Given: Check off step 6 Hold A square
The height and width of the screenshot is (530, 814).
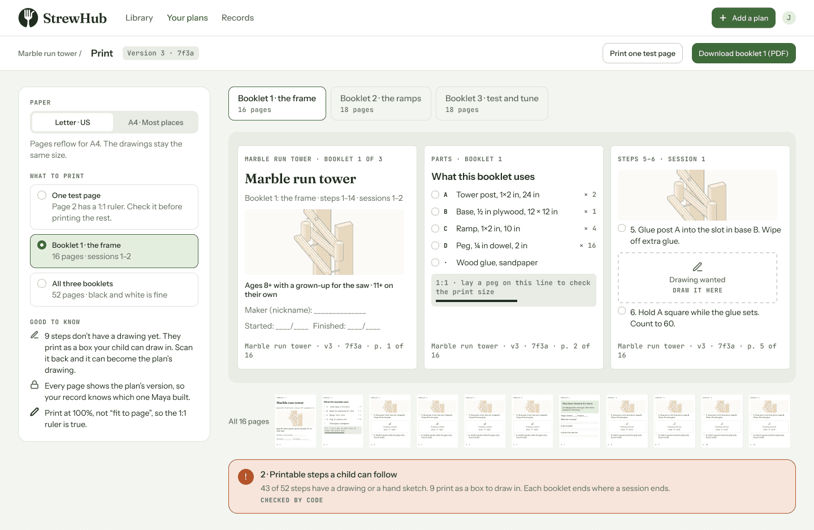Looking at the screenshot, I should click(x=622, y=311).
